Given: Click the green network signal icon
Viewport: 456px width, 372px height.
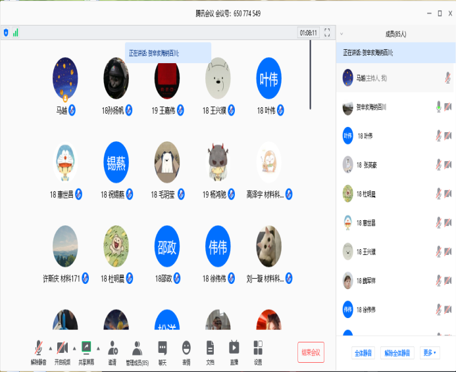Looking at the screenshot, I should [16, 32].
